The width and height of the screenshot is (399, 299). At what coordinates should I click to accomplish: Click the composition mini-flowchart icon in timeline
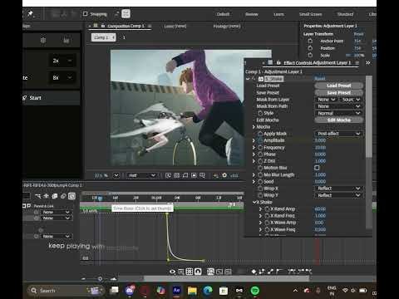coord(37,196)
